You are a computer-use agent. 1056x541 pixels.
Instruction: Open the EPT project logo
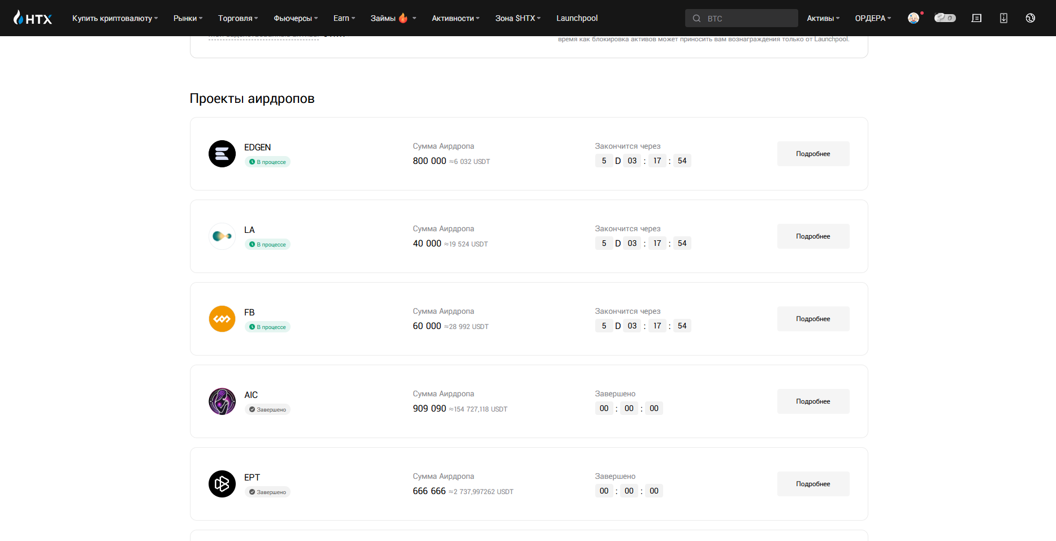pos(222,484)
